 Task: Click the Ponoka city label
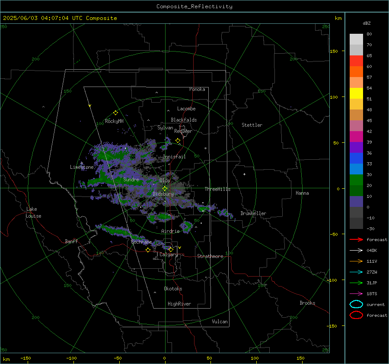click(197, 89)
